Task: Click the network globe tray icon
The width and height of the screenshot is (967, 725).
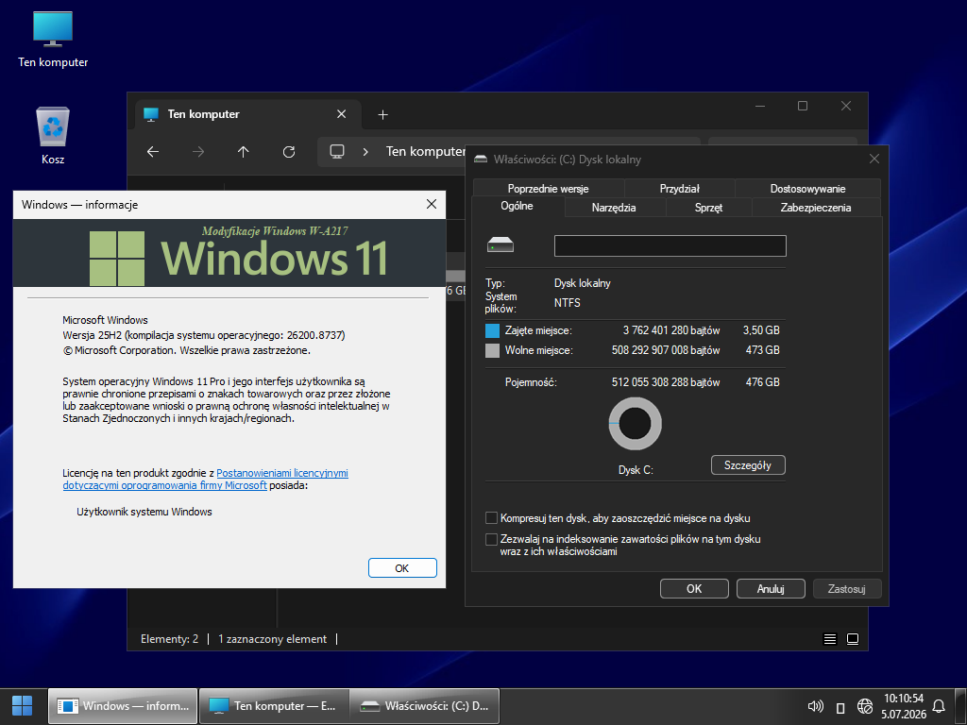Action: [x=865, y=706]
